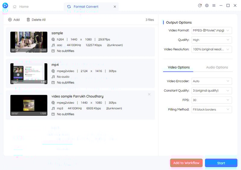Image resolution: width=241 pixels, height=170 pixels.
Task: Open the hamburger menu icon
Action: tap(214, 5)
